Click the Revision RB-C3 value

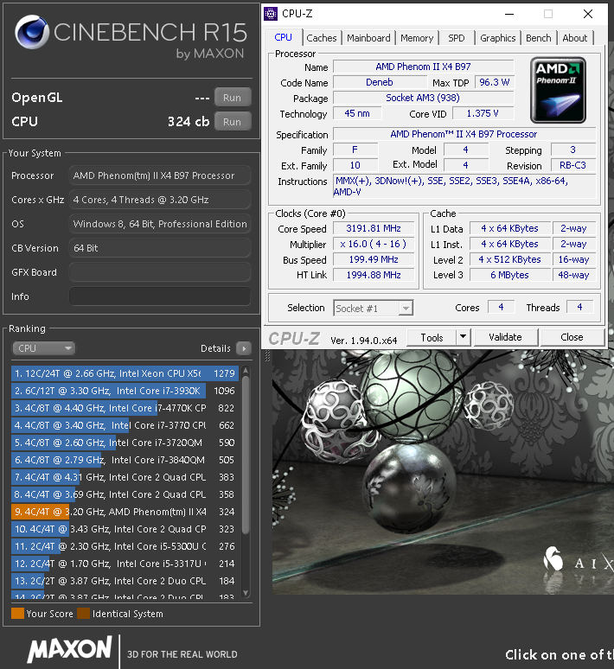coord(573,166)
